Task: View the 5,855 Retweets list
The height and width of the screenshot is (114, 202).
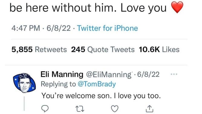Action: (x=39, y=50)
